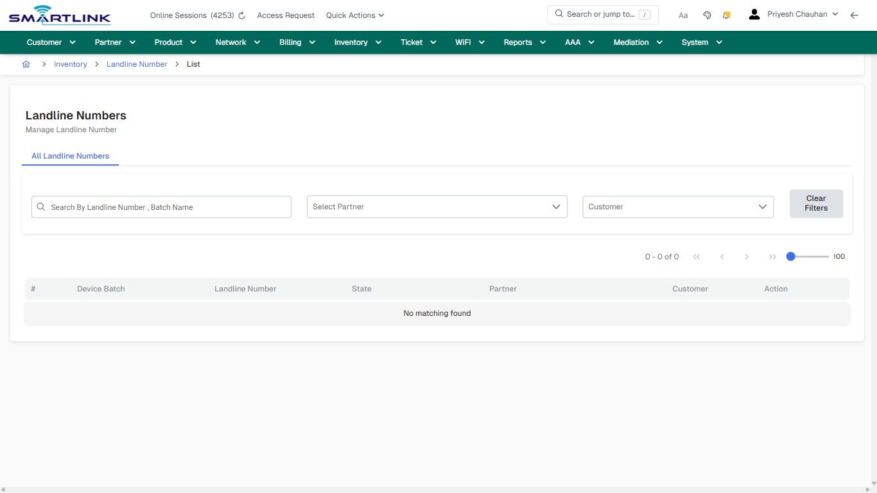Adjust font size using the Aa icon
The height and width of the screenshot is (493, 877).
pyautogui.click(x=682, y=15)
